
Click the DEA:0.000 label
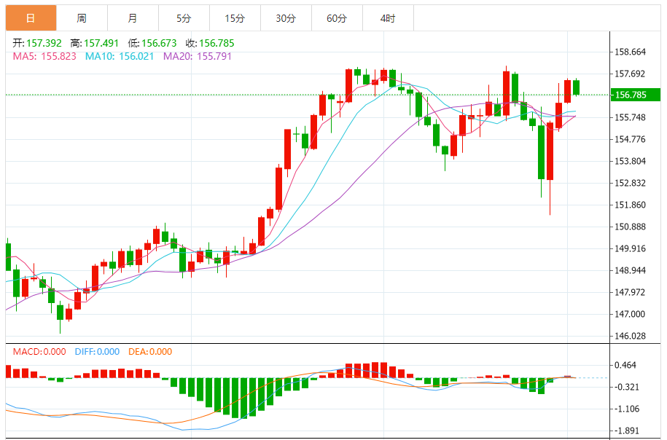point(150,352)
